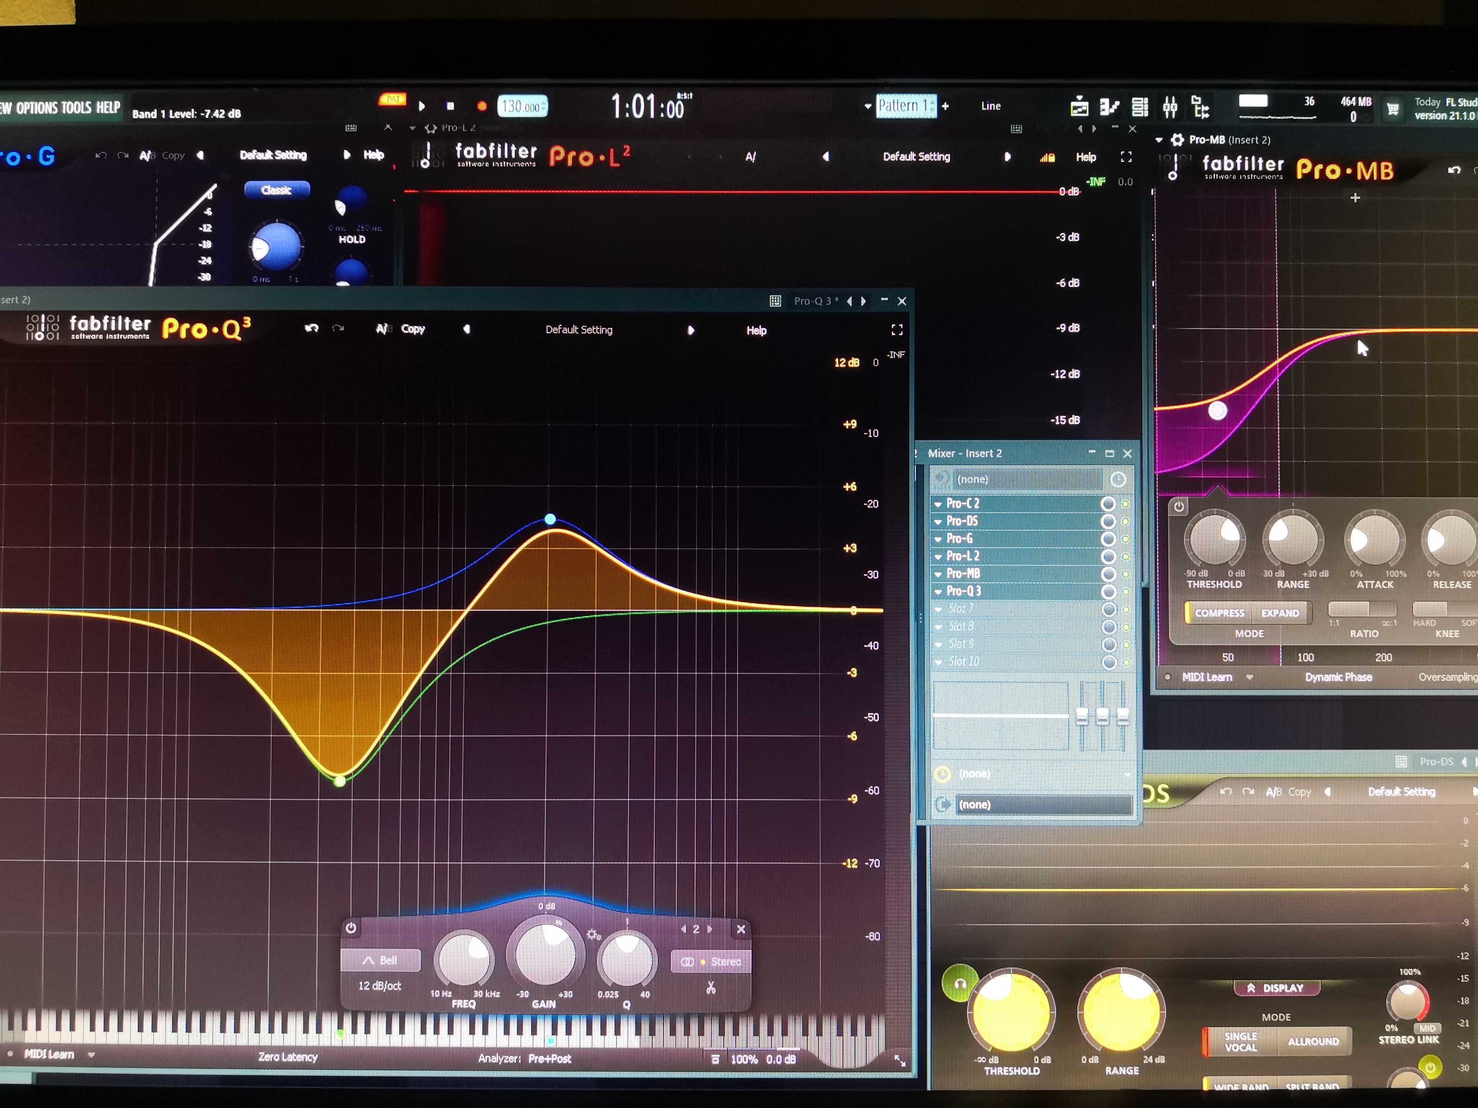Bypass the selected Pro-Q 3 band
The image size is (1478, 1108).
coord(351,928)
